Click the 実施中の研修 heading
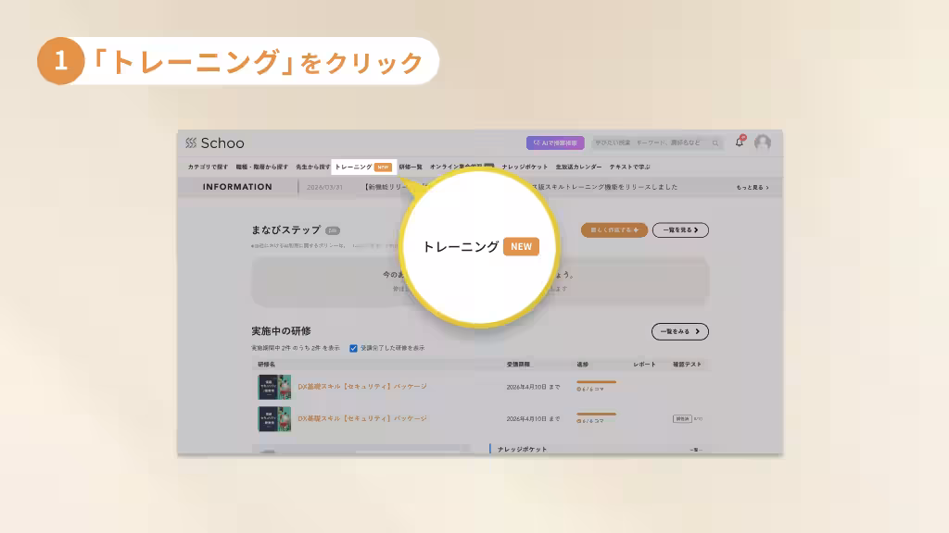Viewport: 949px width, 533px height. [x=281, y=331]
